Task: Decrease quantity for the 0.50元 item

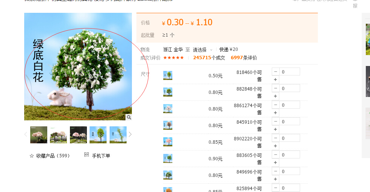Action: [276, 72]
